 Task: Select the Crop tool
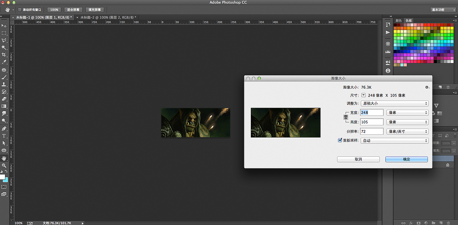tap(4, 55)
